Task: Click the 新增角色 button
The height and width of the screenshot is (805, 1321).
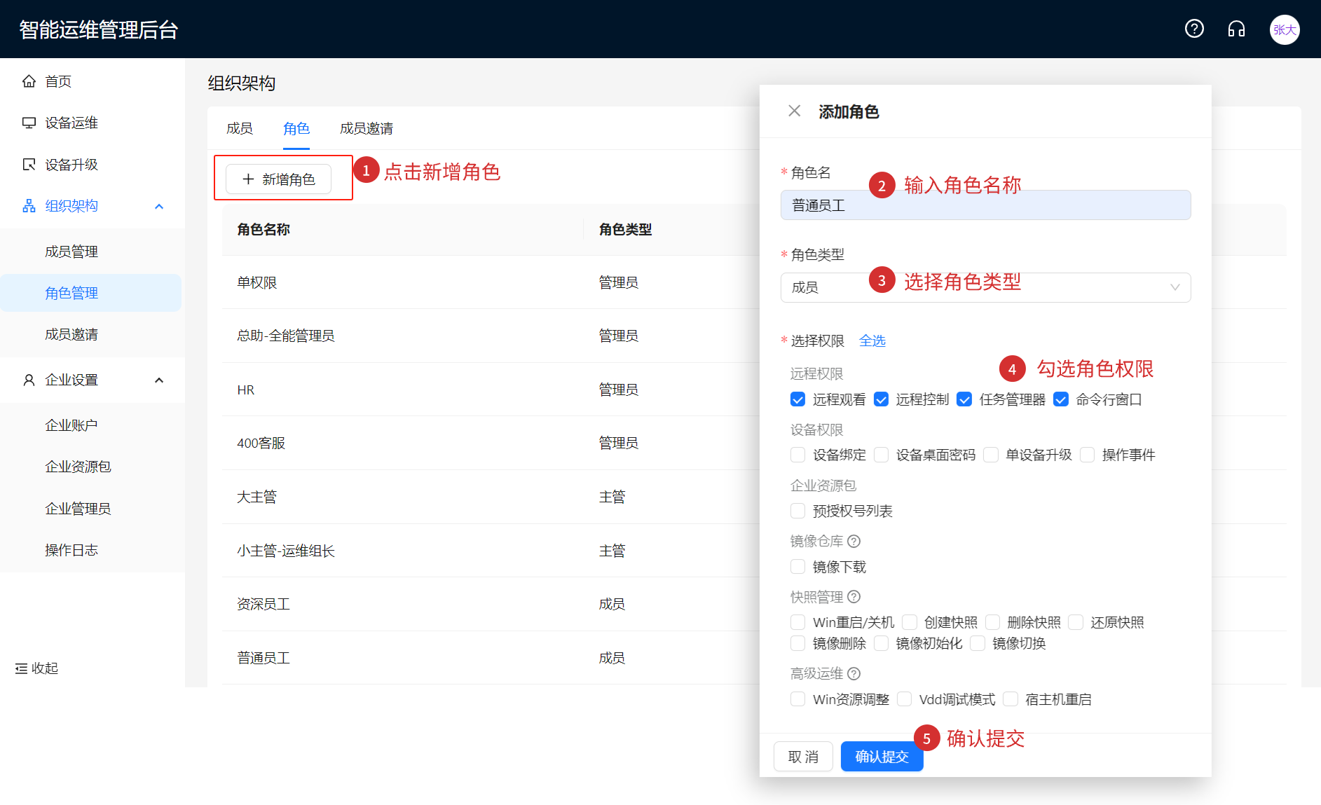Action: pos(278,179)
